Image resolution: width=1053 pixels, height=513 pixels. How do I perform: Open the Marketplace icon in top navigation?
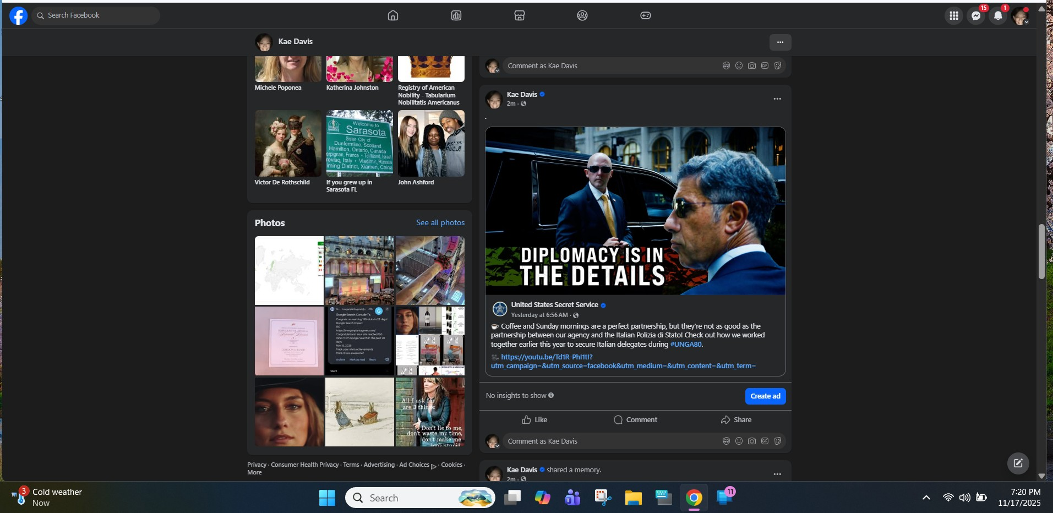pos(519,15)
